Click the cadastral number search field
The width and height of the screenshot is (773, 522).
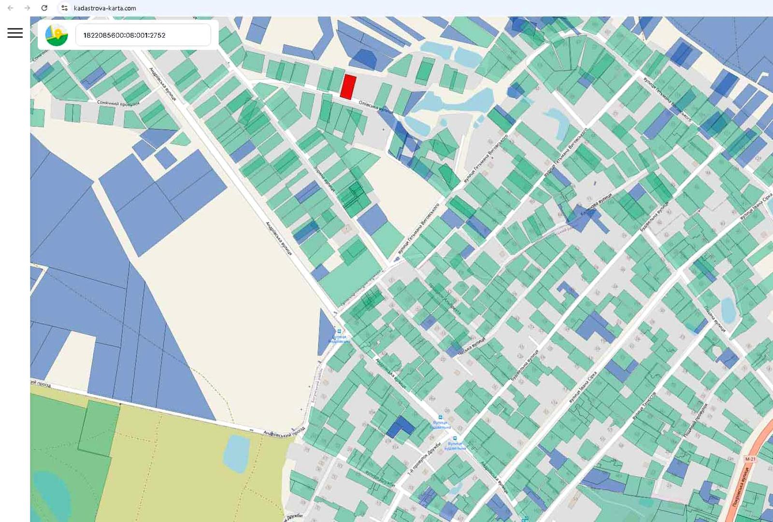coord(143,35)
